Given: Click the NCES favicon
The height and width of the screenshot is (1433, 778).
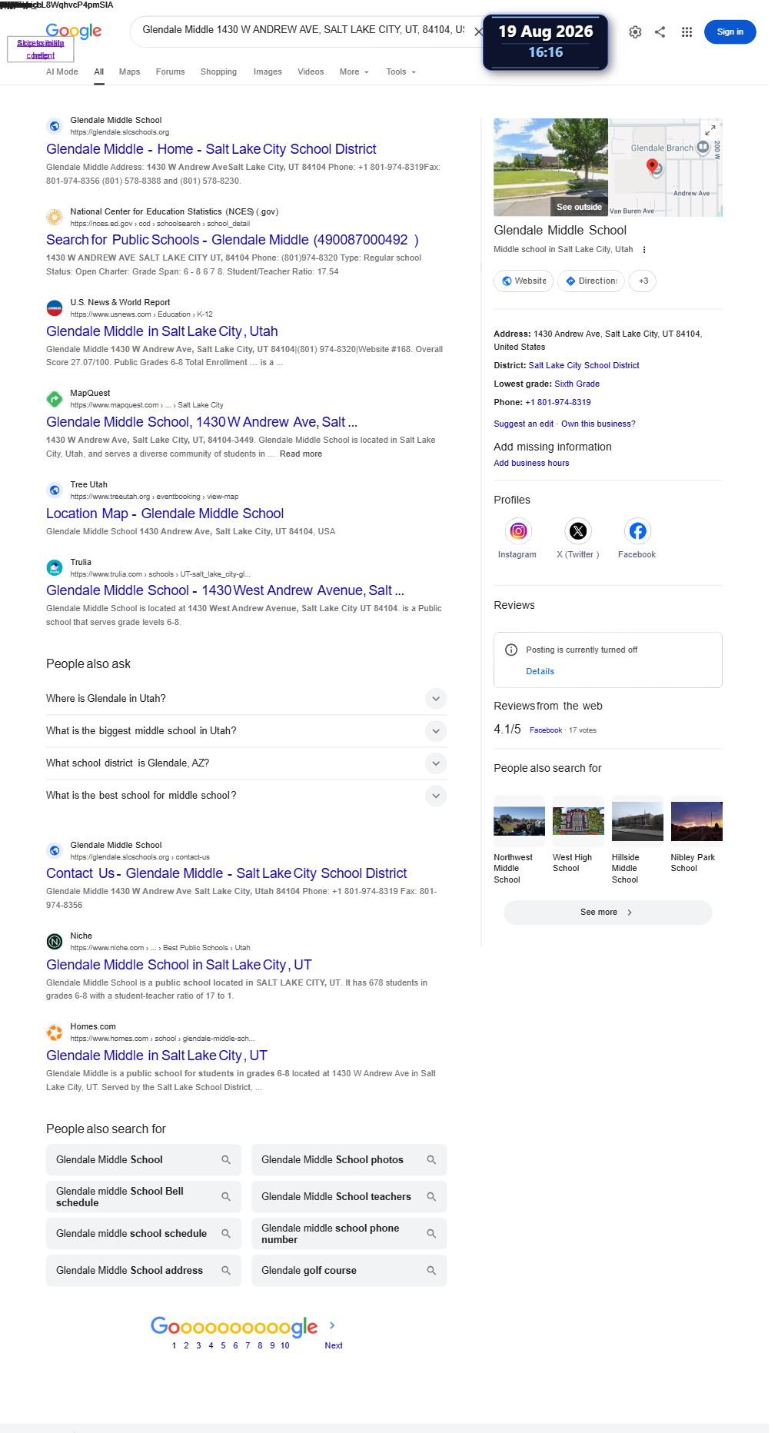Looking at the screenshot, I should pos(55,217).
